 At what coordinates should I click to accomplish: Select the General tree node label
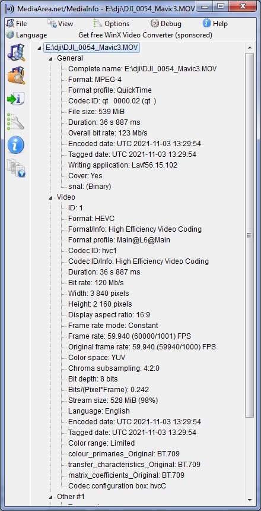pyautogui.click(x=70, y=58)
